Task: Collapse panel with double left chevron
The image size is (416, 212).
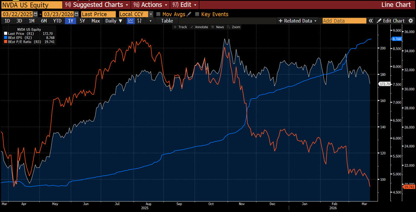Action: [371, 21]
